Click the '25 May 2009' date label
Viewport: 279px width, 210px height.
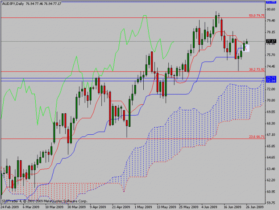189,207
